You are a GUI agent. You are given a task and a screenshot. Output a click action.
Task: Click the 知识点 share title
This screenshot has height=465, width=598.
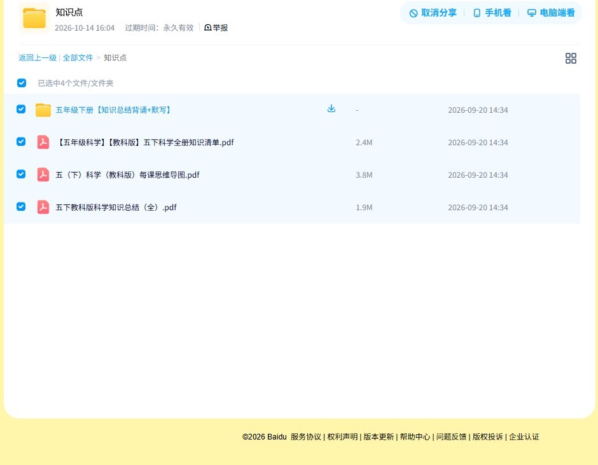click(69, 12)
